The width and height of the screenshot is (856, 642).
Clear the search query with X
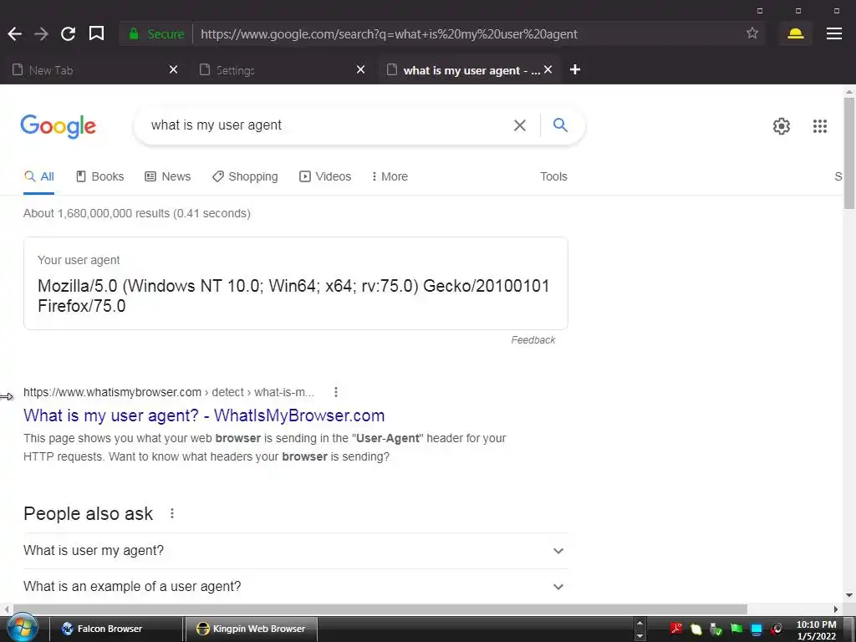click(520, 125)
